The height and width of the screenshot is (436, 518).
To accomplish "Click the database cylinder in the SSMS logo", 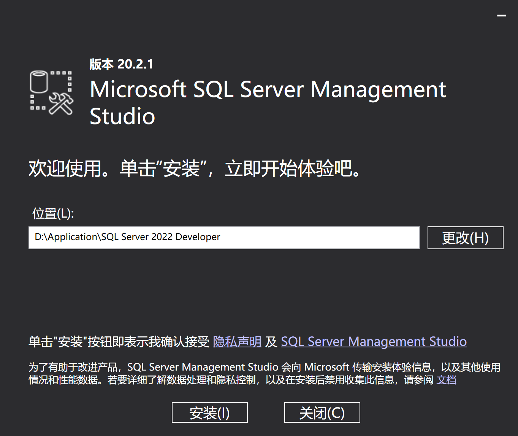I will click(39, 82).
